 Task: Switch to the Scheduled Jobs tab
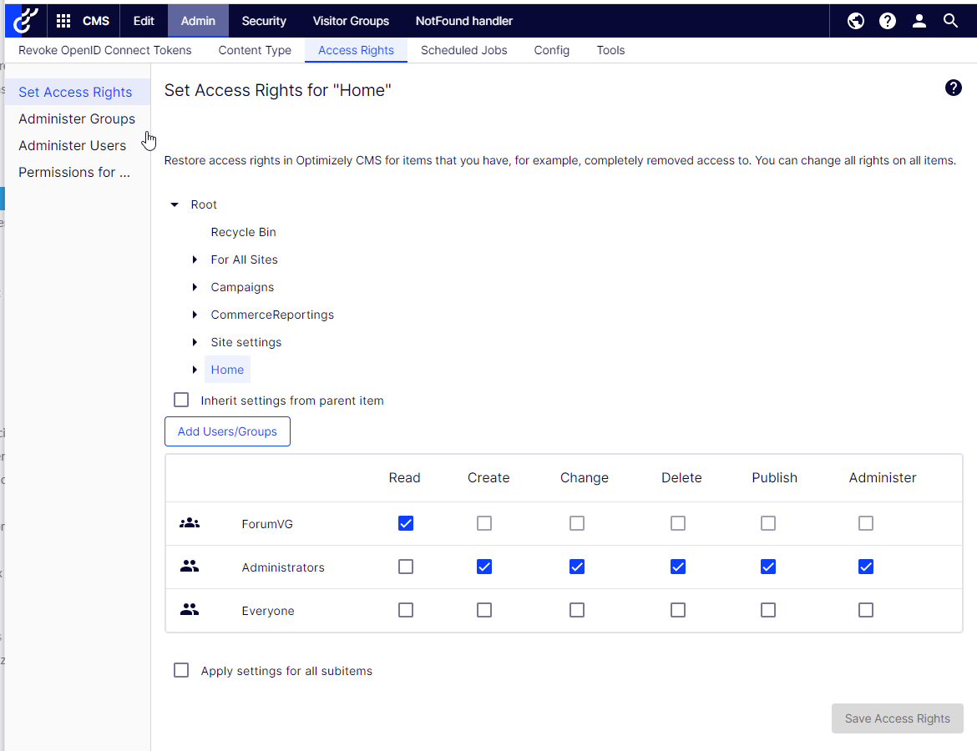coord(463,50)
